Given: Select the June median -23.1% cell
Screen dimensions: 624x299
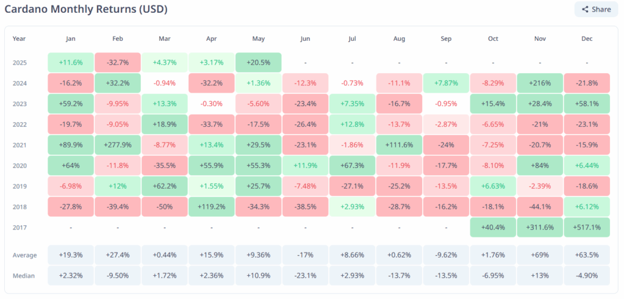Looking at the screenshot, I should [305, 275].
